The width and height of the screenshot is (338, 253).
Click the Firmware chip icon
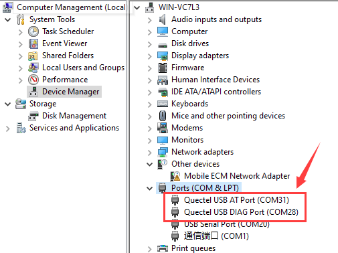[x=163, y=68]
